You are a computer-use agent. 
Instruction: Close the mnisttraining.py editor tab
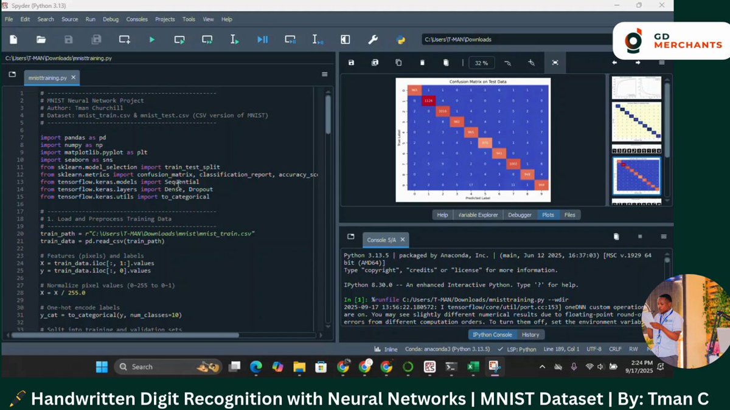point(73,78)
